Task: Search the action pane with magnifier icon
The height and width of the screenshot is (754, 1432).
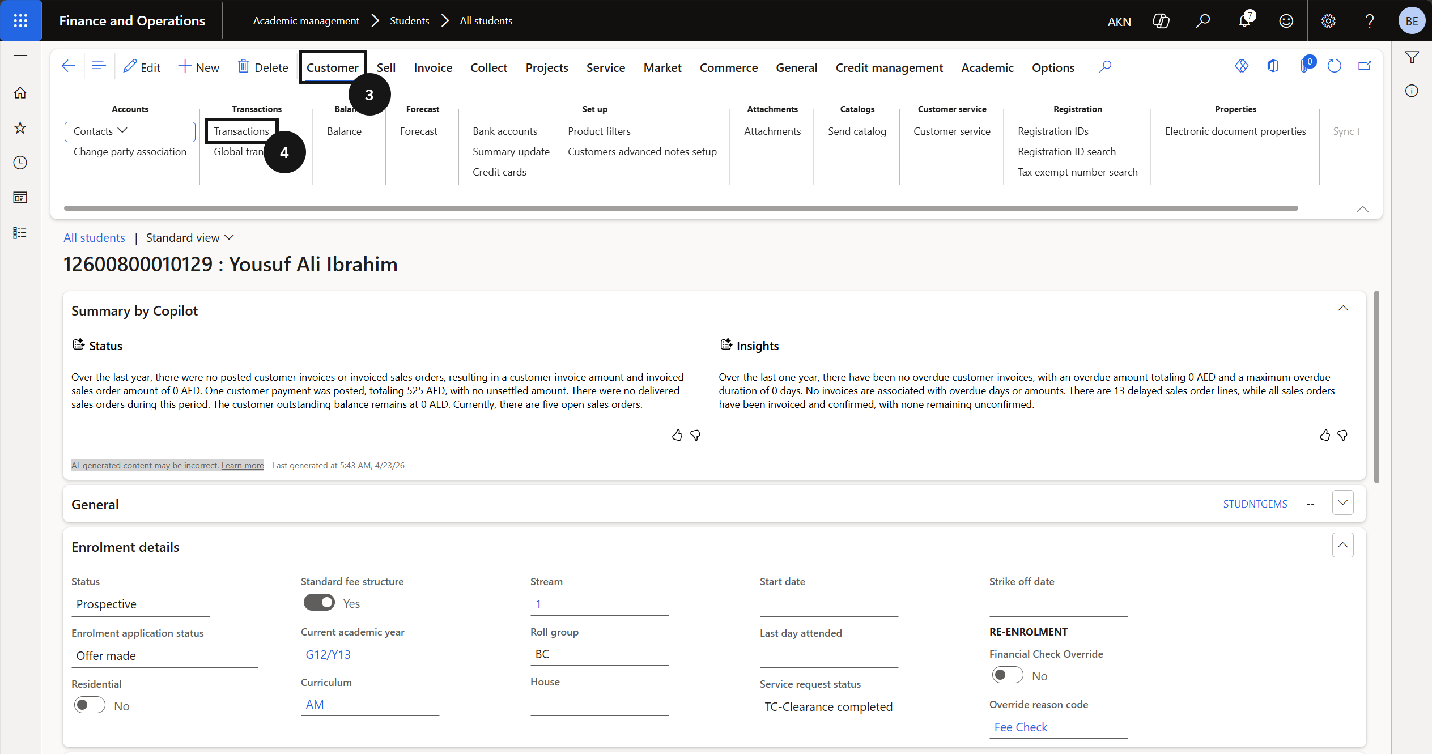Action: 1105,67
